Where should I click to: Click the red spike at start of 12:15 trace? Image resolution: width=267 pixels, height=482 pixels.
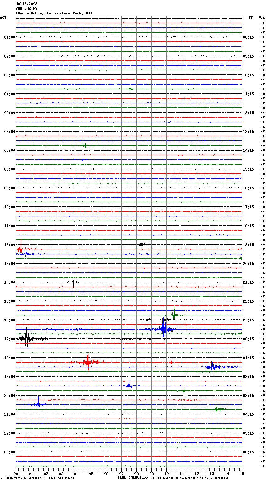[x=21, y=249]
